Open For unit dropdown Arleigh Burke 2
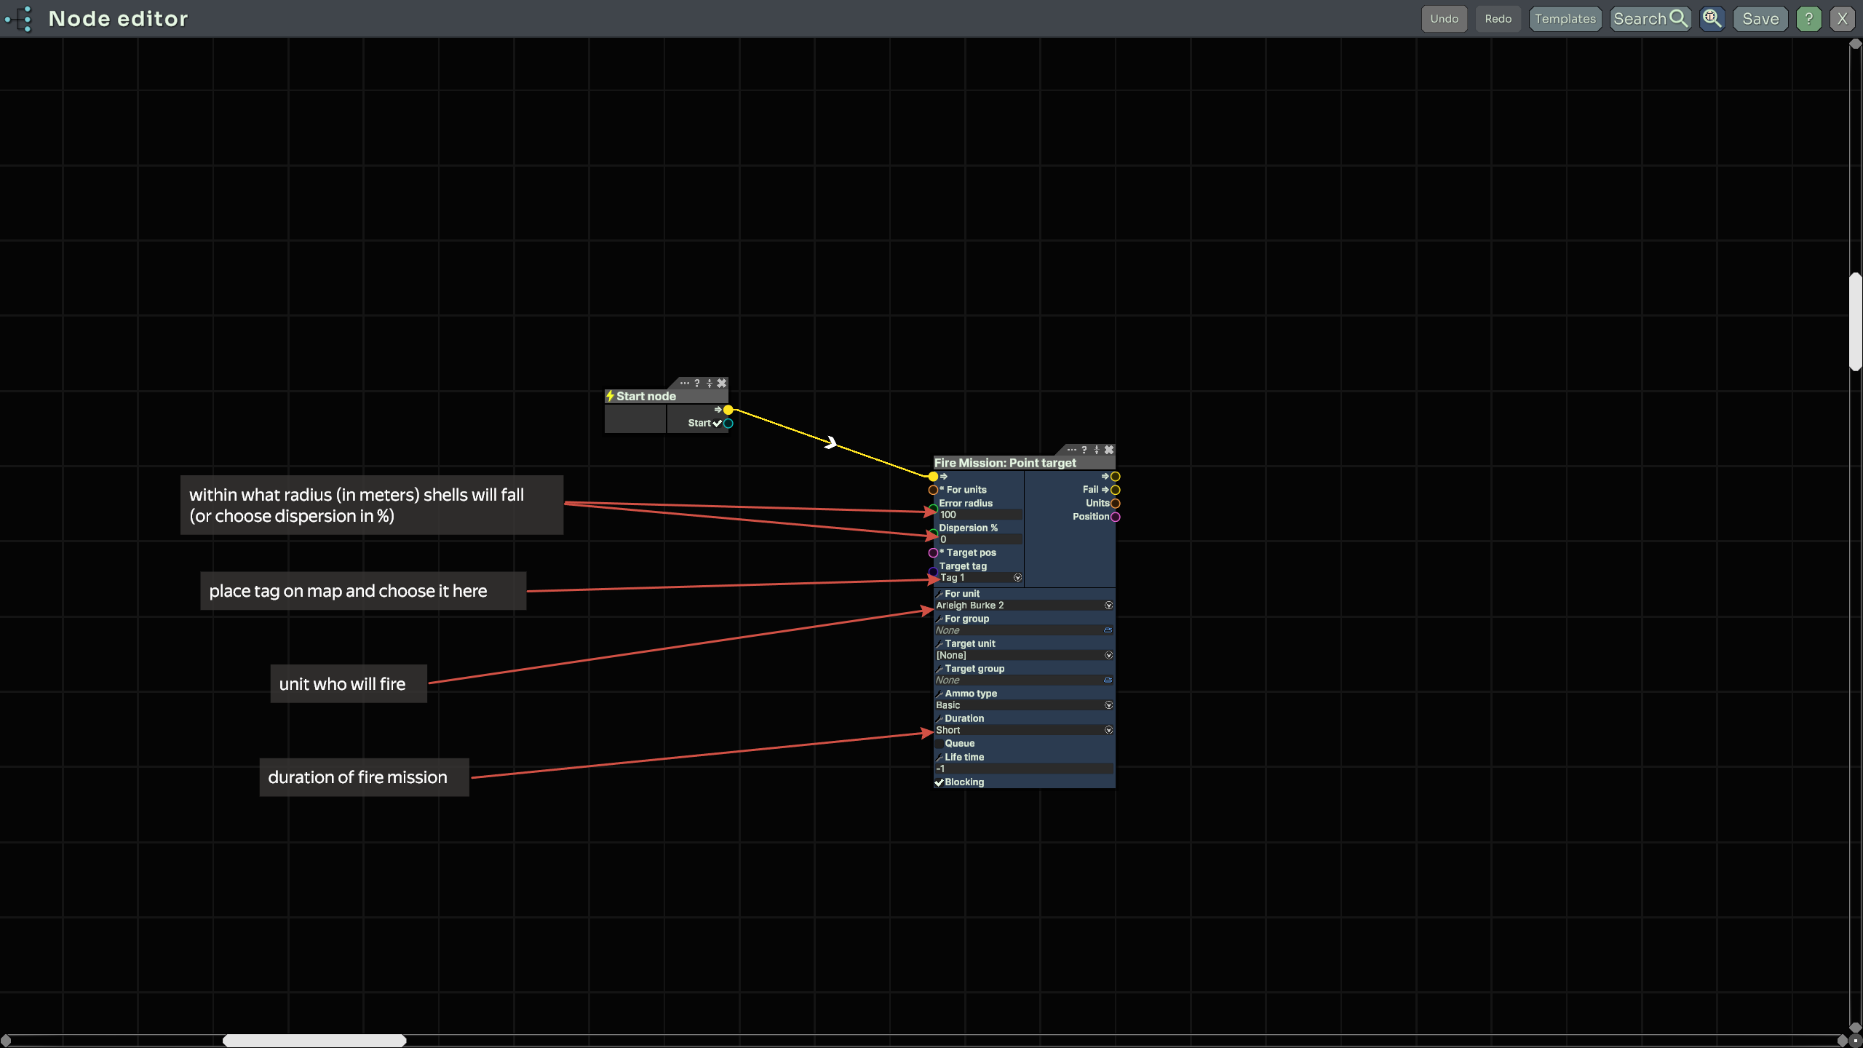This screenshot has height=1048, width=1863. point(1108,606)
